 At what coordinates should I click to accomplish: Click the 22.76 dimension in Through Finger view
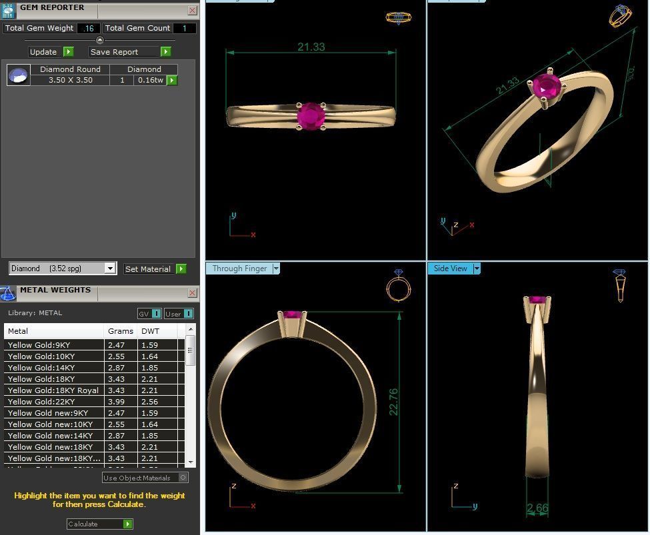point(393,402)
